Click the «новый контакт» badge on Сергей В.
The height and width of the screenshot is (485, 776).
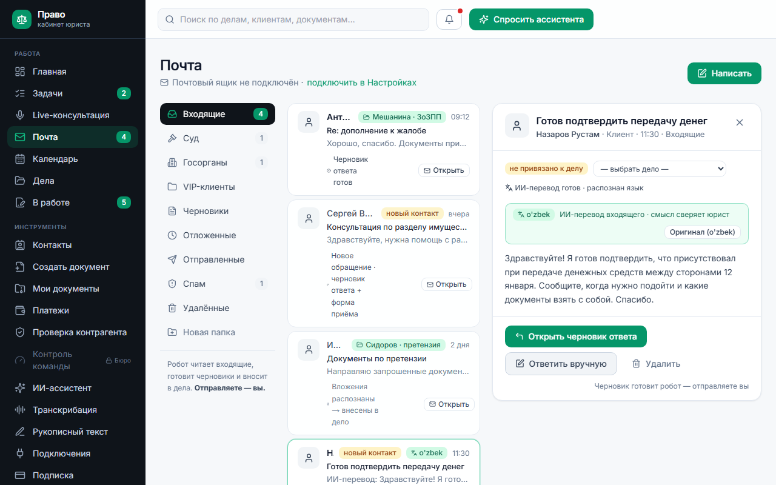pos(412,214)
